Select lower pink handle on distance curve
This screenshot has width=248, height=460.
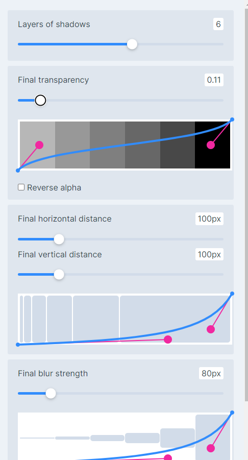coord(168,340)
